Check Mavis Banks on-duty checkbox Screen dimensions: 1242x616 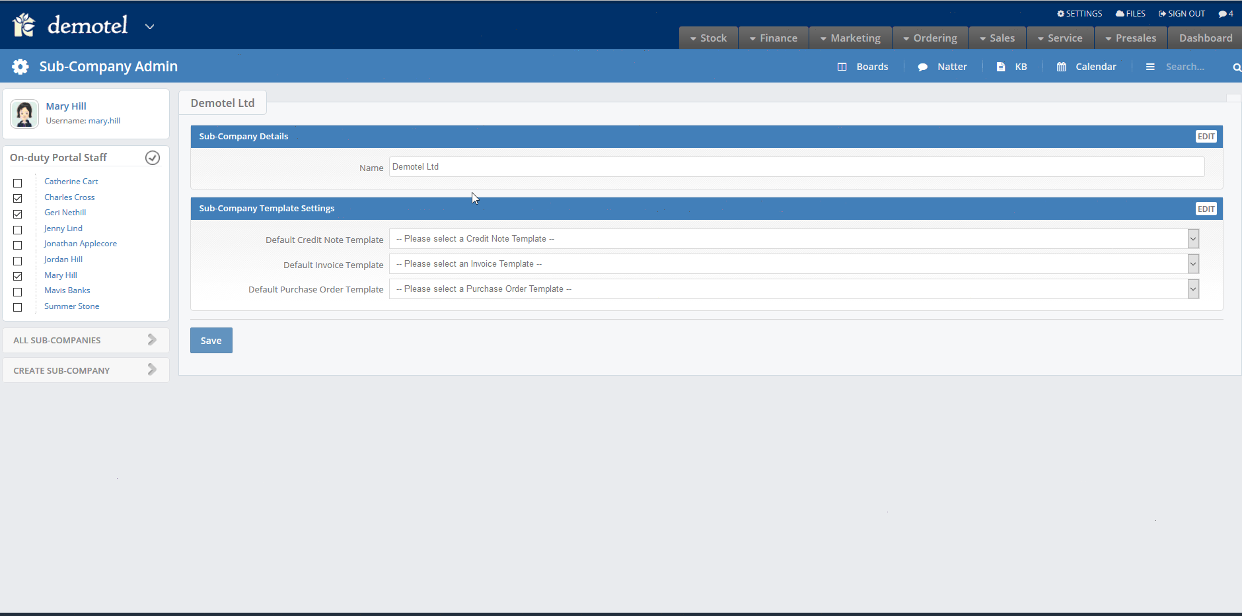tap(18, 292)
